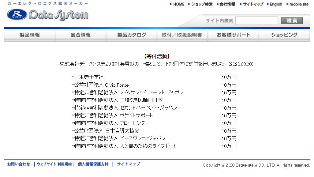This screenshot has height=177, width=314.
Task: Select the 日本赤十字社 list entry
Action: pos(88,77)
